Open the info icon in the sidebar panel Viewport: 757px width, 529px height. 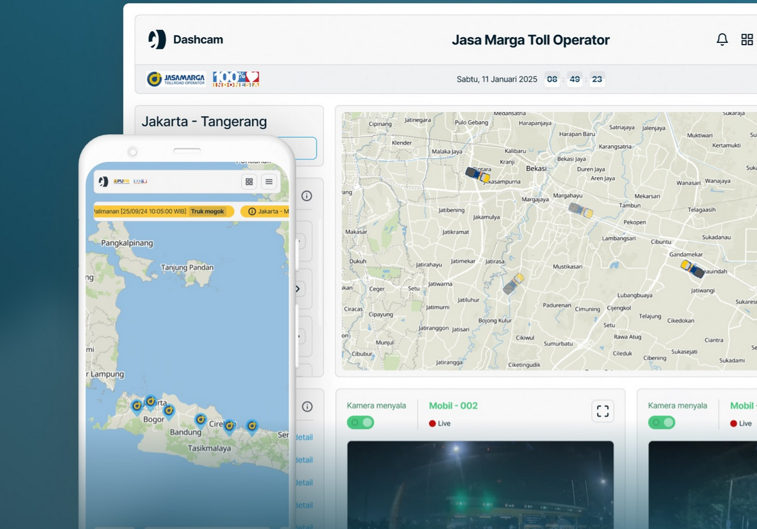pos(307,196)
